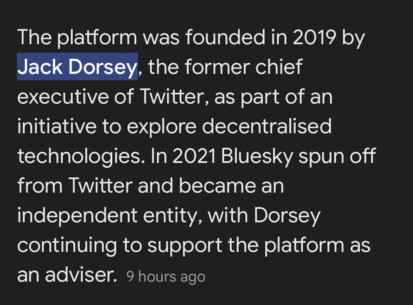This screenshot has height=305, width=413.
Task: Click the word "explore"
Action: [x=161, y=127]
